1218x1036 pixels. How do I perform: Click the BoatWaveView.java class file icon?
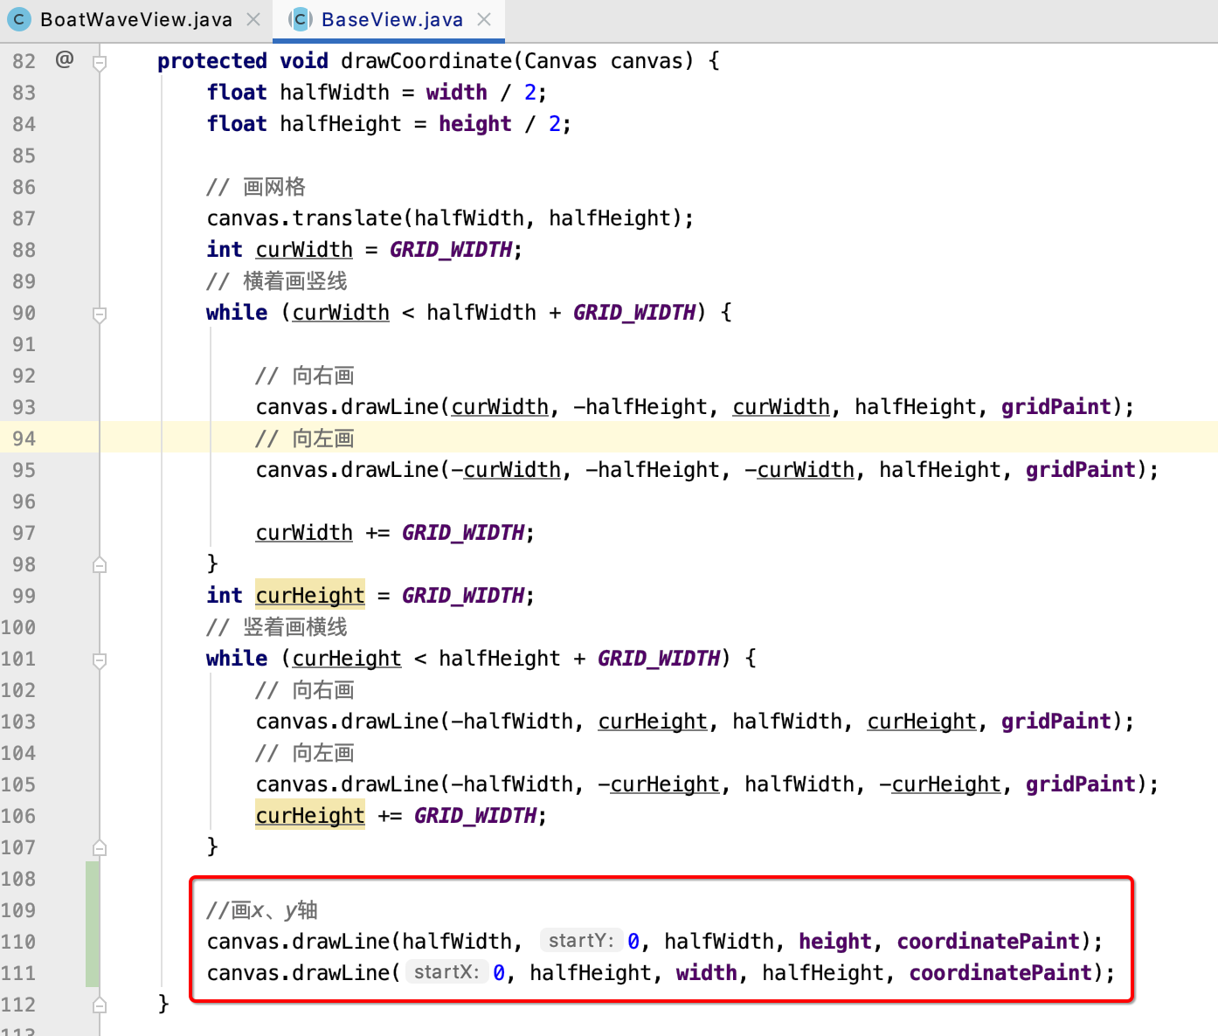pos(19,19)
